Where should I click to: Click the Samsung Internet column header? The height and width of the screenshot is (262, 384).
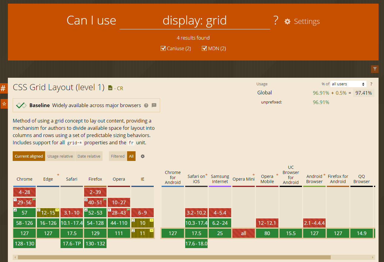click(220, 179)
